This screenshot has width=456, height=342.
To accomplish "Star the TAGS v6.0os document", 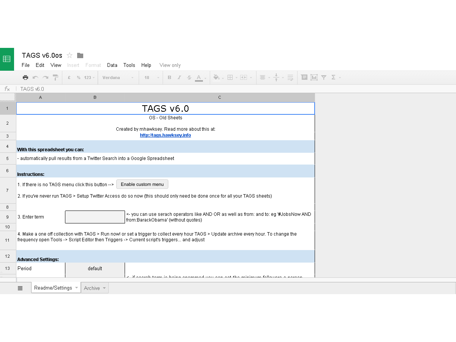I will tap(70, 55).
